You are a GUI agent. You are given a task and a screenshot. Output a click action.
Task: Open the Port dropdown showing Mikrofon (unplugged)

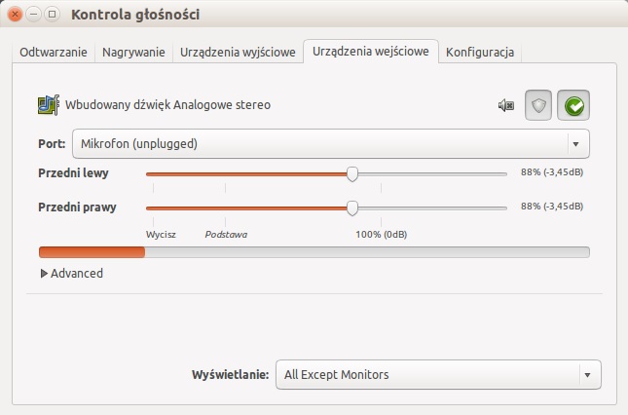coord(331,144)
